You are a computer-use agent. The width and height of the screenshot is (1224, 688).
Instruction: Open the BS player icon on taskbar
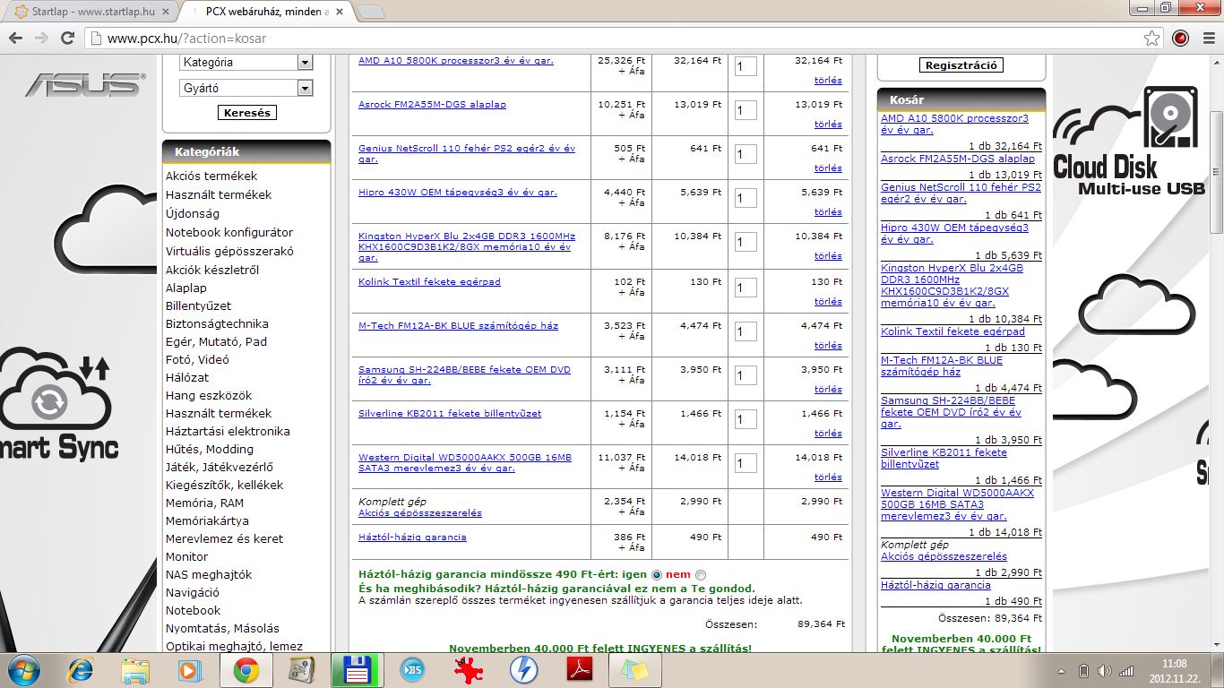413,670
